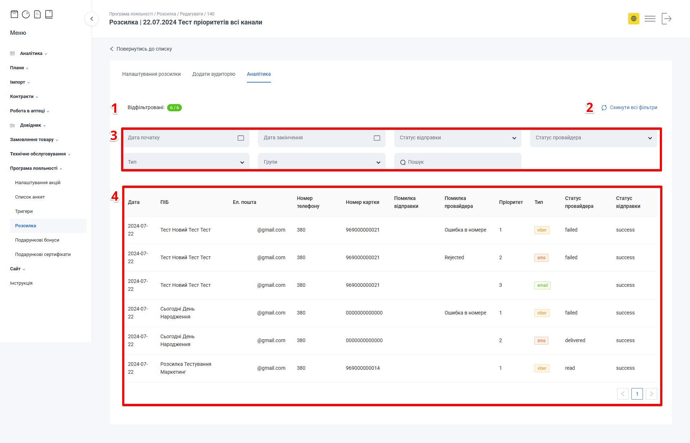The height and width of the screenshot is (443, 690).
Task: Select page 1 in pagination
Action: tap(637, 394)
